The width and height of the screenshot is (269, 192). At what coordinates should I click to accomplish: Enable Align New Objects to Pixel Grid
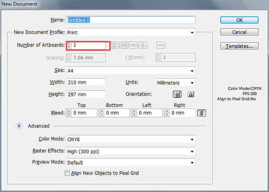[67, 173]
